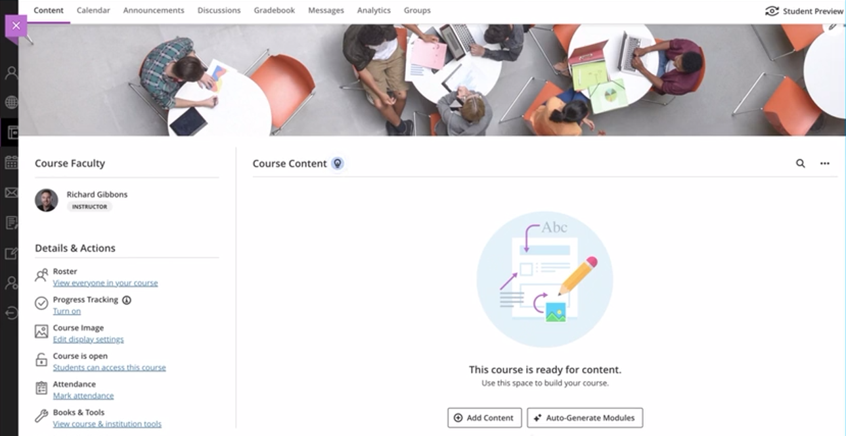Click the Auto-Generate Modules button

(x=585, y=418)
